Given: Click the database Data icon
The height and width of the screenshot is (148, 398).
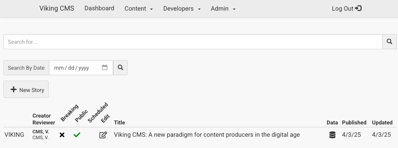Looking at the screenshot, I should [332, 135].
